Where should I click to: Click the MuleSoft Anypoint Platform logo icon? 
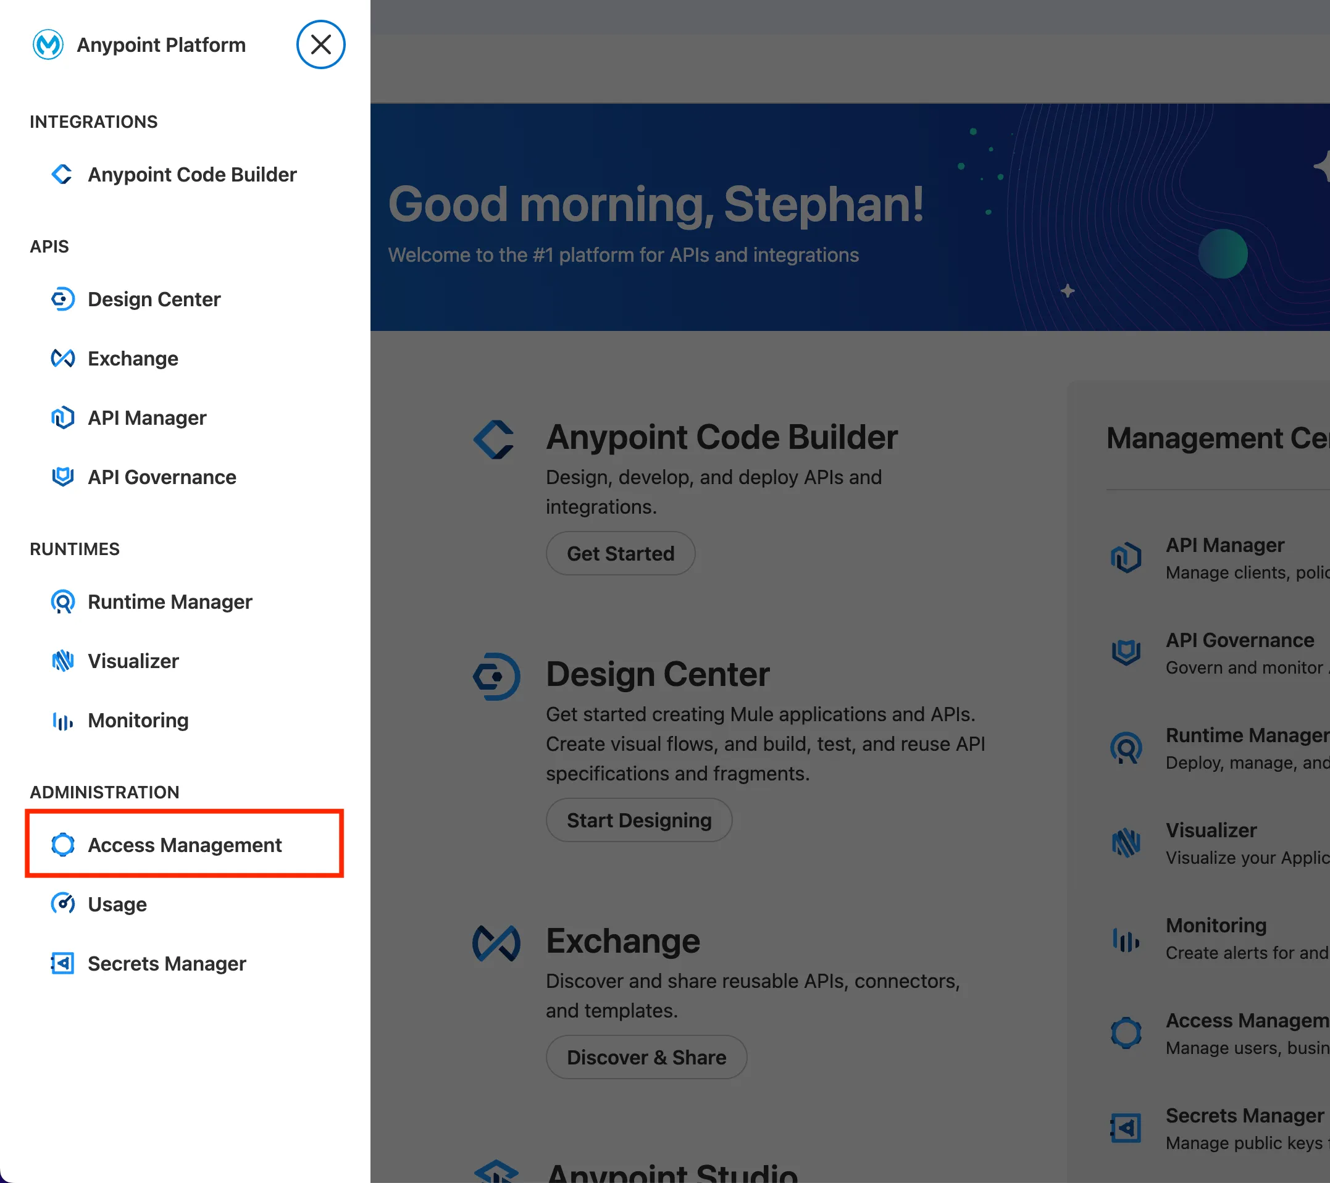pyautogui.click(x=48, y=45)
